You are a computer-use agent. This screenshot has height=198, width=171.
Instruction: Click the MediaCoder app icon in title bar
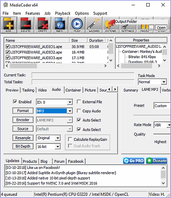(x=6, y=5)
